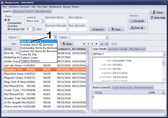Open the Maintenance menu

point(55,7)
